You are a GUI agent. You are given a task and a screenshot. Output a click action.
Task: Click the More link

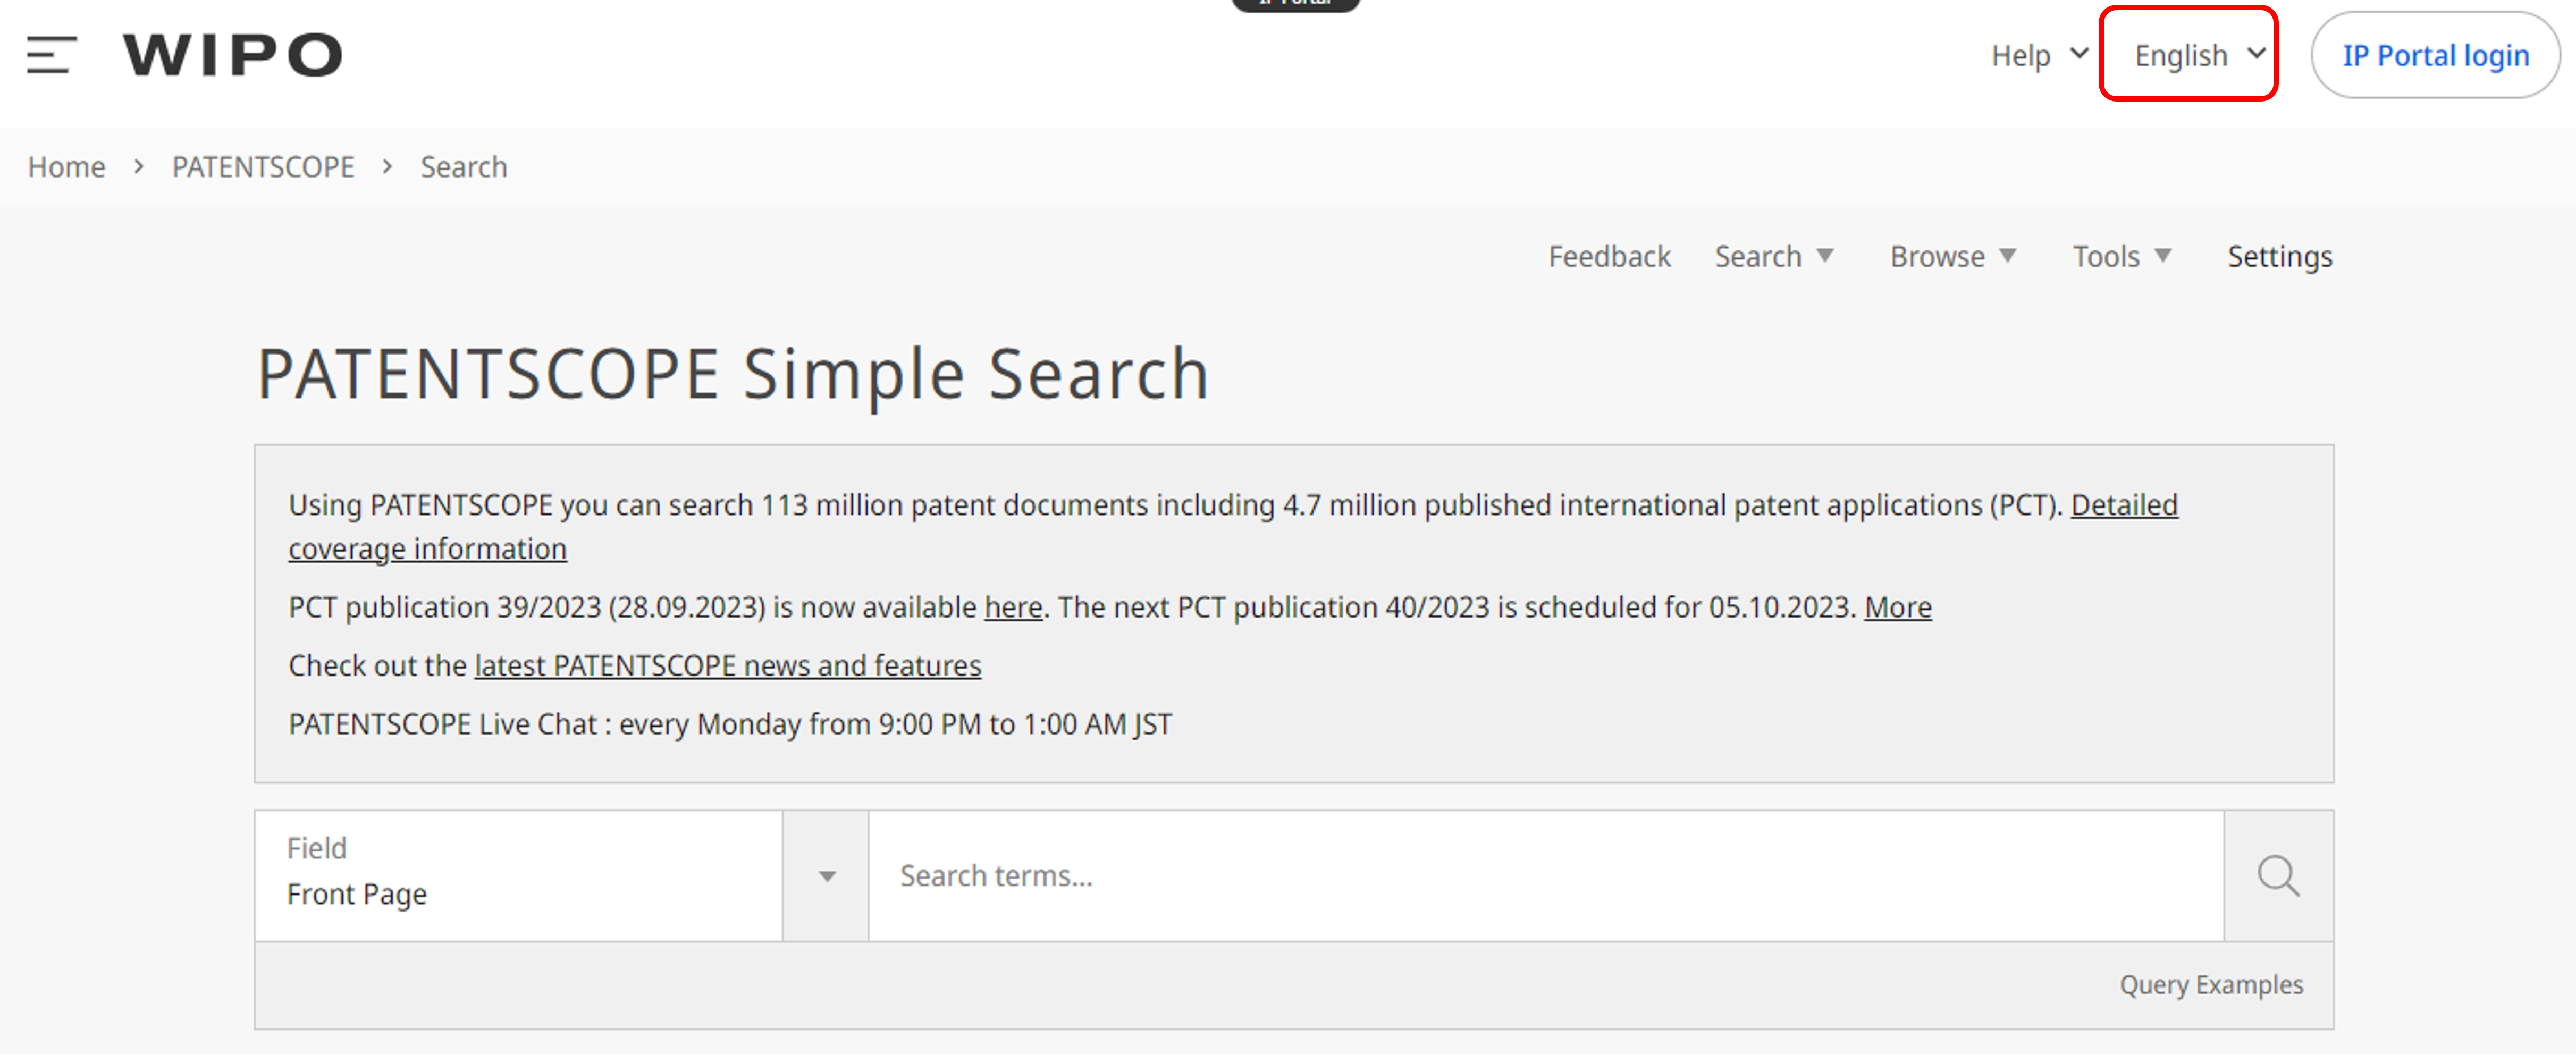coord(1897,607)
